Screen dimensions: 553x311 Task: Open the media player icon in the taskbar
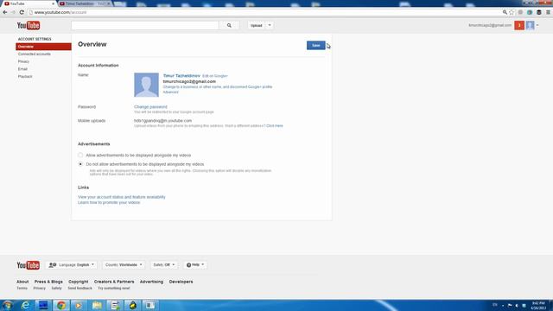tap(79, 305)
